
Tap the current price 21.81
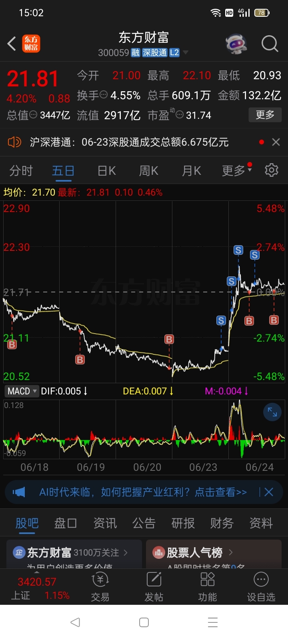(33, 78)
